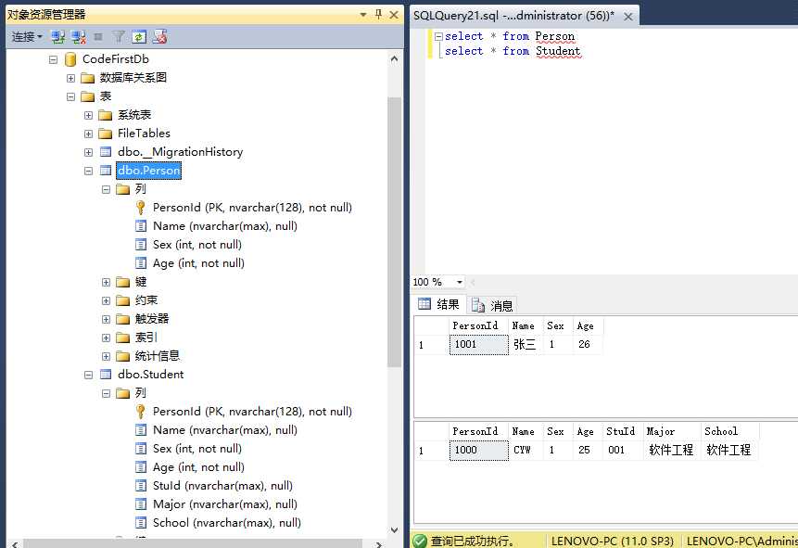This screenshot has height=548, width=798.
Task: Open the 连接 dropdown in Object Explorer
Action: (27, 37)
